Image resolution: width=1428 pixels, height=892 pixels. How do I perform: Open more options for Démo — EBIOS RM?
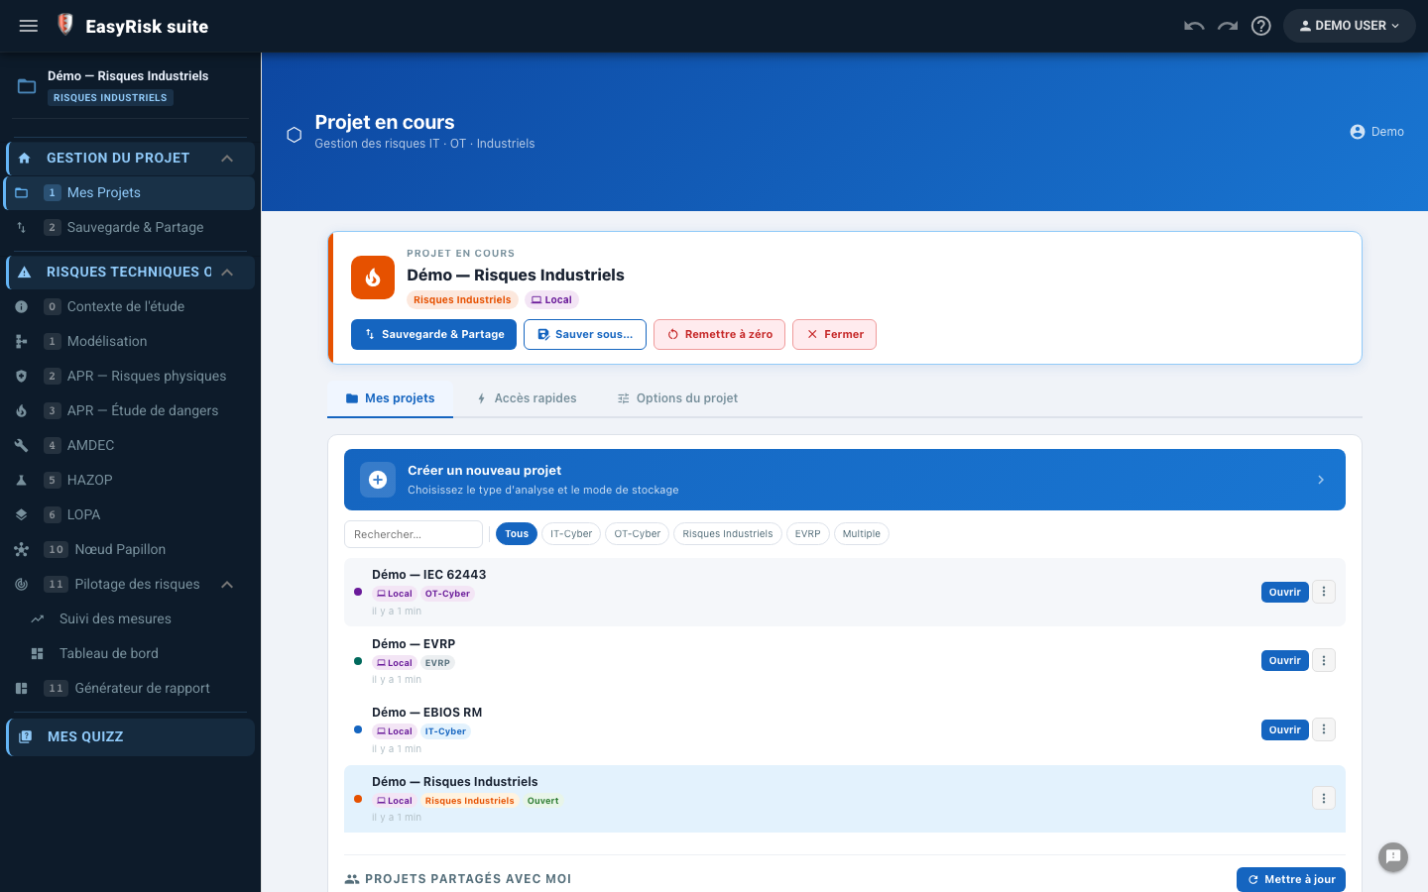1324,730
